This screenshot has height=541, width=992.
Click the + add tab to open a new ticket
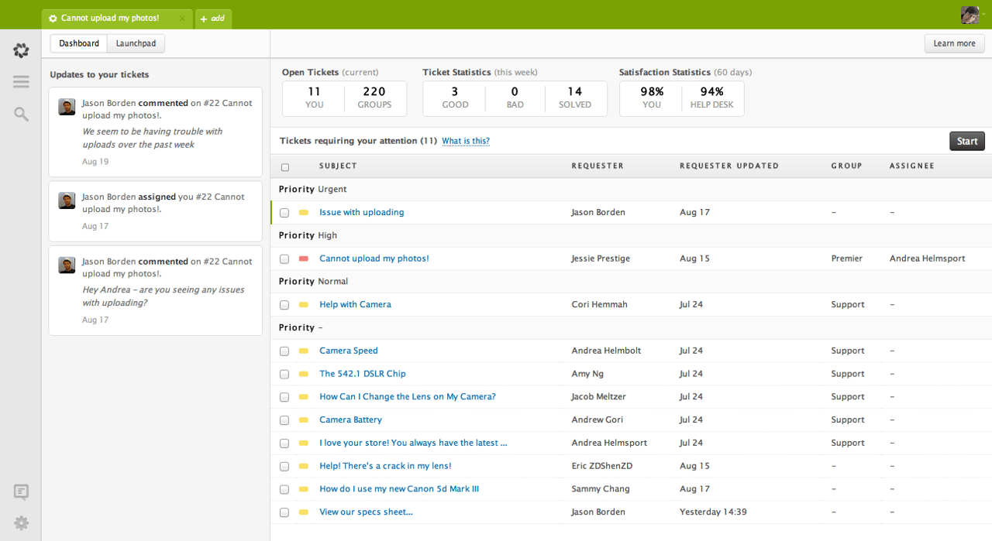pos(213,17)
